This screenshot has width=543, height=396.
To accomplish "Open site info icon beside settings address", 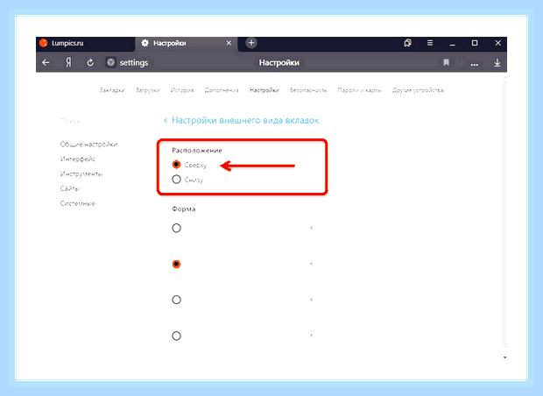I will tap(110, 62).
